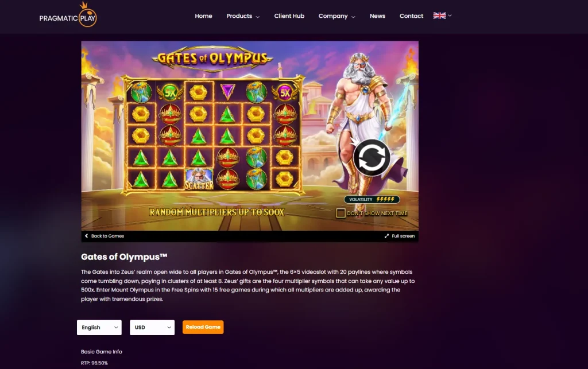This screenshot has height=369, width=588.
Task: Open the English language dropdown
Action: point(99,328)
